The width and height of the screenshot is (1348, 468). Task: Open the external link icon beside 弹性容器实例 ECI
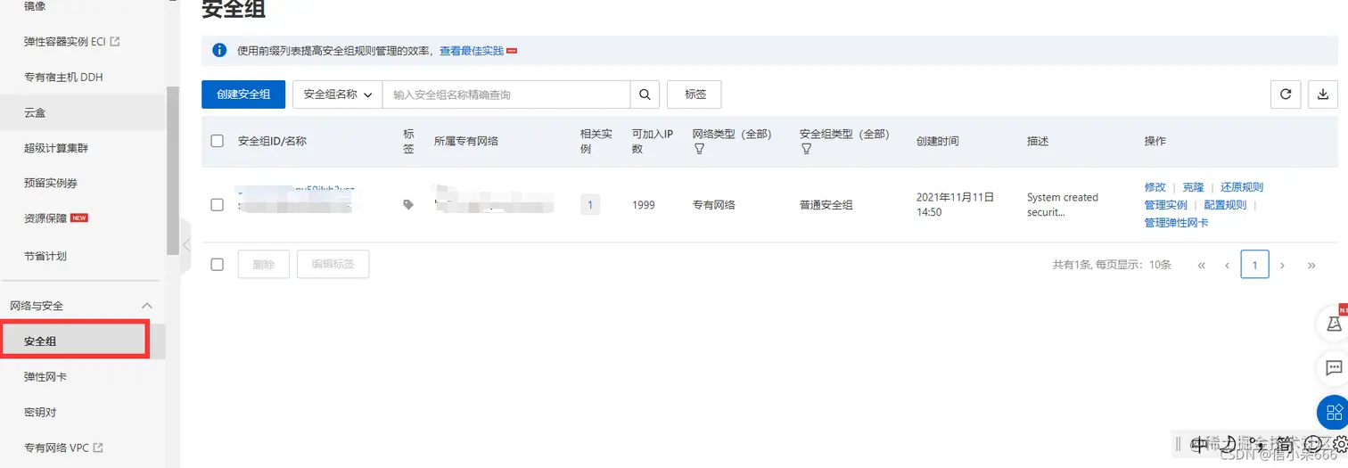[x=114, y=41]
